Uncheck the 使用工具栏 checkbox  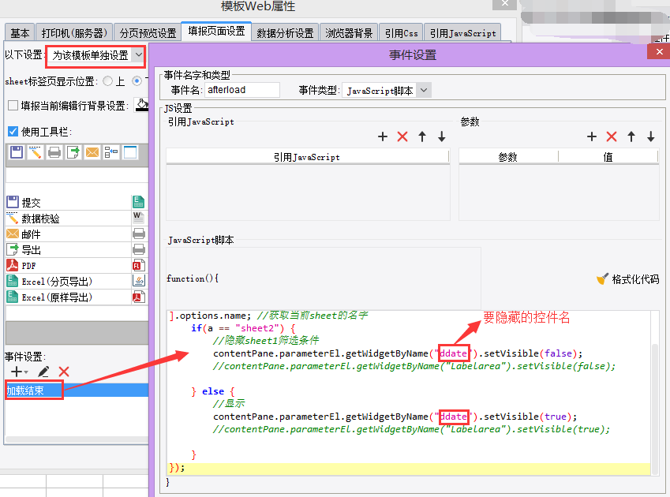[13, 132]
